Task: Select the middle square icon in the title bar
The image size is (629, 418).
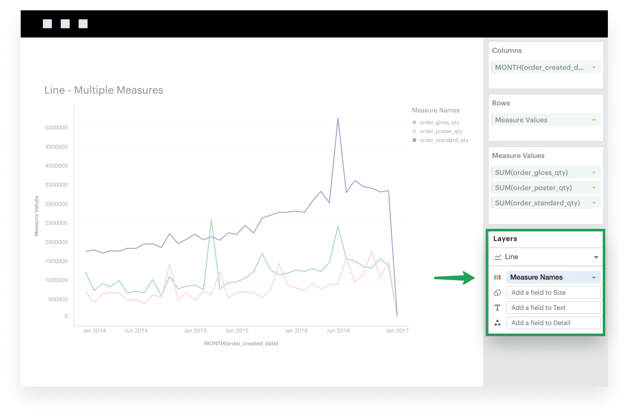Action: coord(65,24)
